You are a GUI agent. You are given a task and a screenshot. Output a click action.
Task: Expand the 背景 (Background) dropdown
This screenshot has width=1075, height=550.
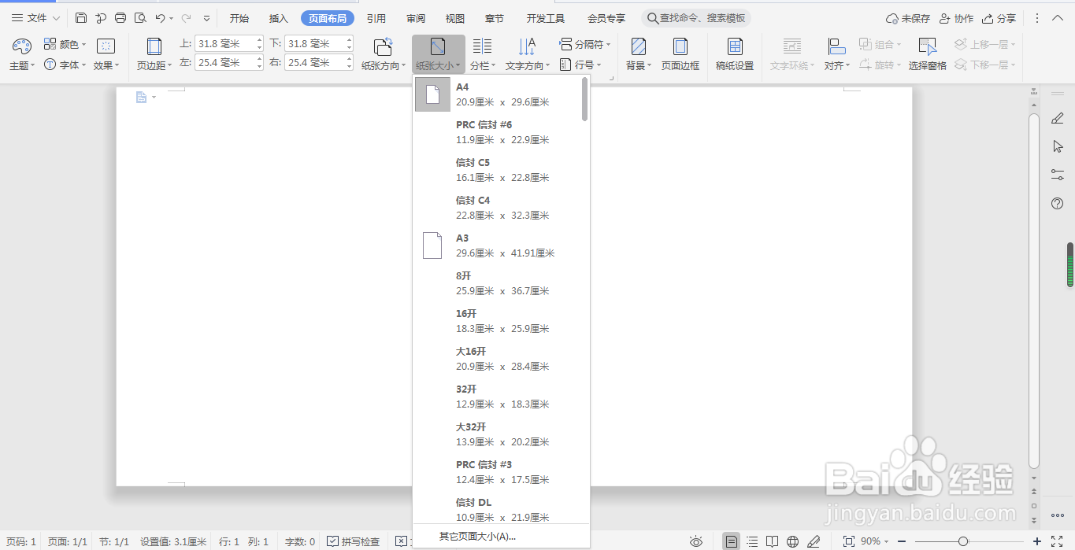point(637,53)
